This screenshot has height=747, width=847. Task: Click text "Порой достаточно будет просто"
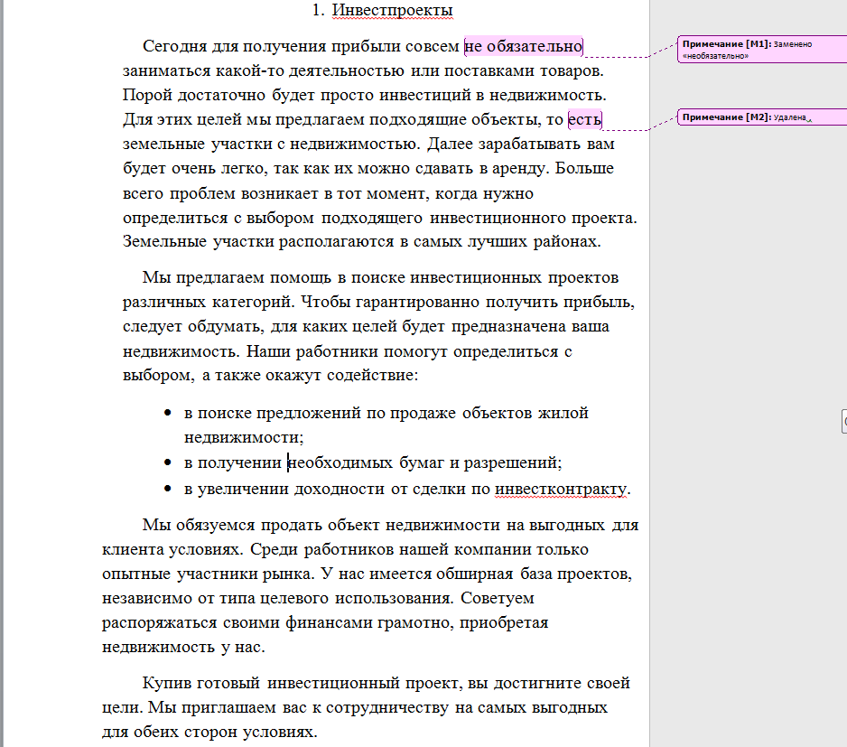click(248, 95)
